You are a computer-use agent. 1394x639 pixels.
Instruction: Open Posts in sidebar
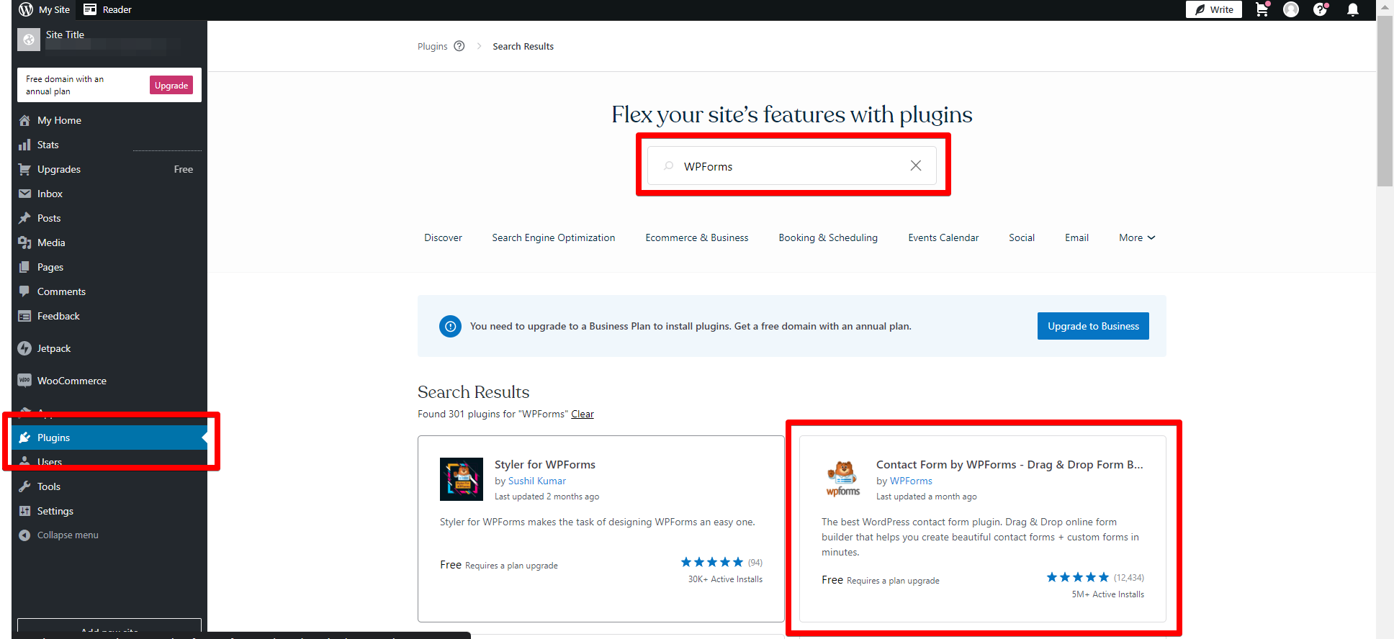(x=109, y=218)
